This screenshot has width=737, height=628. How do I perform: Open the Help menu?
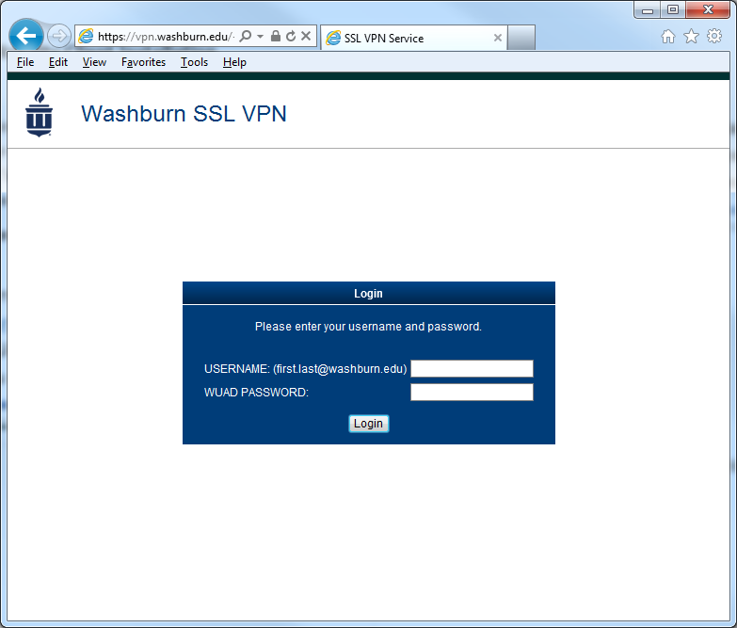(234, 62)
